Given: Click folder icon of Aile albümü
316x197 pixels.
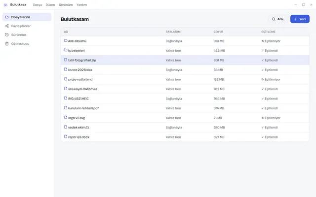Looking at the screenshot, I should coord(66,40).
